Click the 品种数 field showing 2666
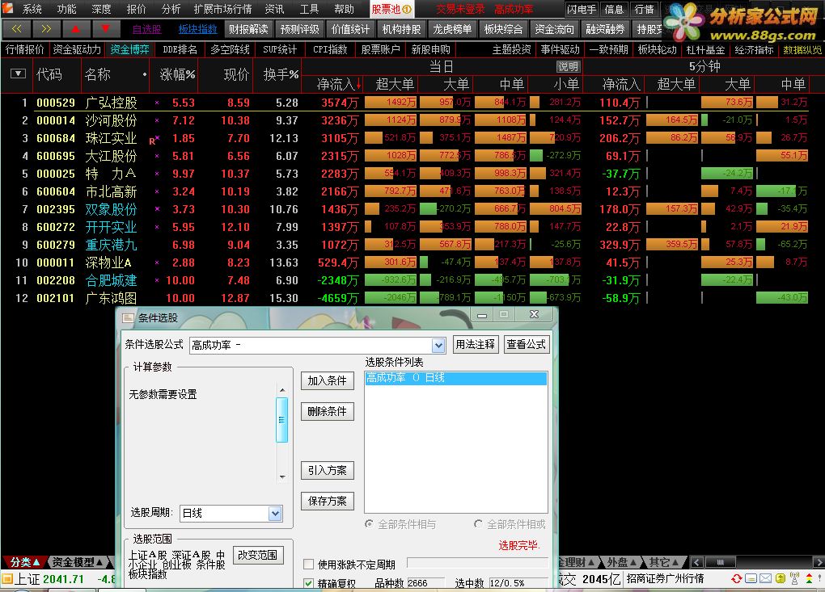825x592 pixels. (425, 583)
